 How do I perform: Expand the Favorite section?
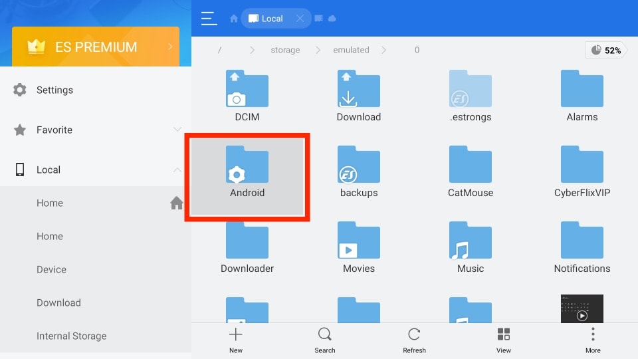click(177, 130)
